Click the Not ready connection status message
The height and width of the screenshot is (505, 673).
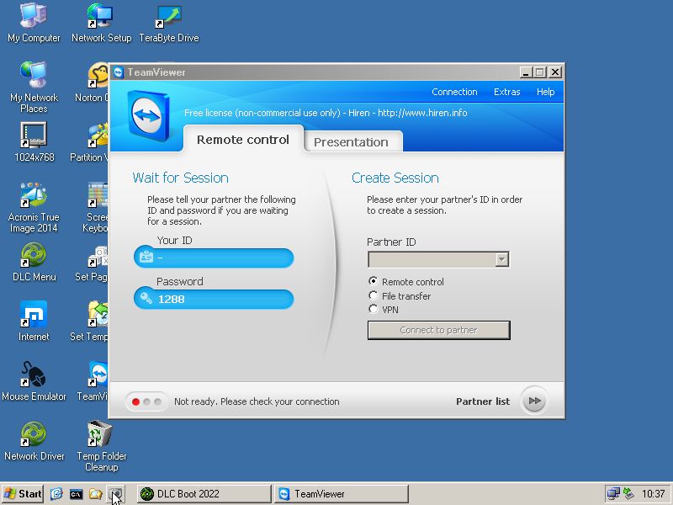click(x=257, y=401)
